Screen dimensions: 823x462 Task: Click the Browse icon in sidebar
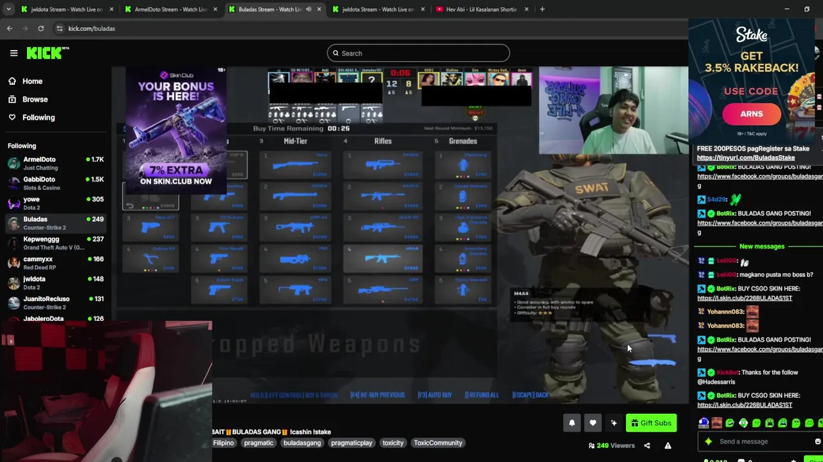[x=12, y=99]
